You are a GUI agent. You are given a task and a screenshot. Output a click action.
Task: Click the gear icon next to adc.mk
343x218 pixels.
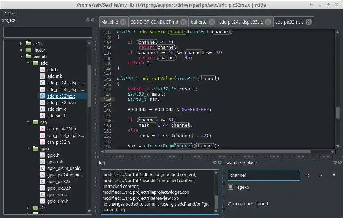42,76
